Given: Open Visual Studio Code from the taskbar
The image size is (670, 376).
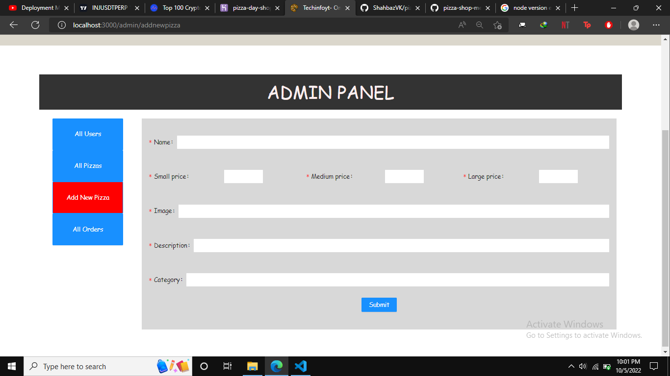Looking at the screenshot, I should (x=301, y=366).
